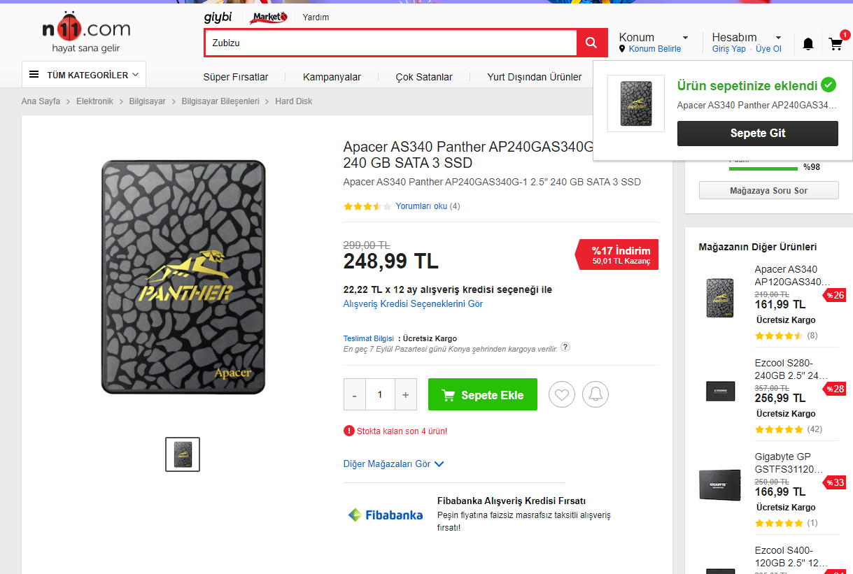Click the giybi logo link

[x=218, y=17]
